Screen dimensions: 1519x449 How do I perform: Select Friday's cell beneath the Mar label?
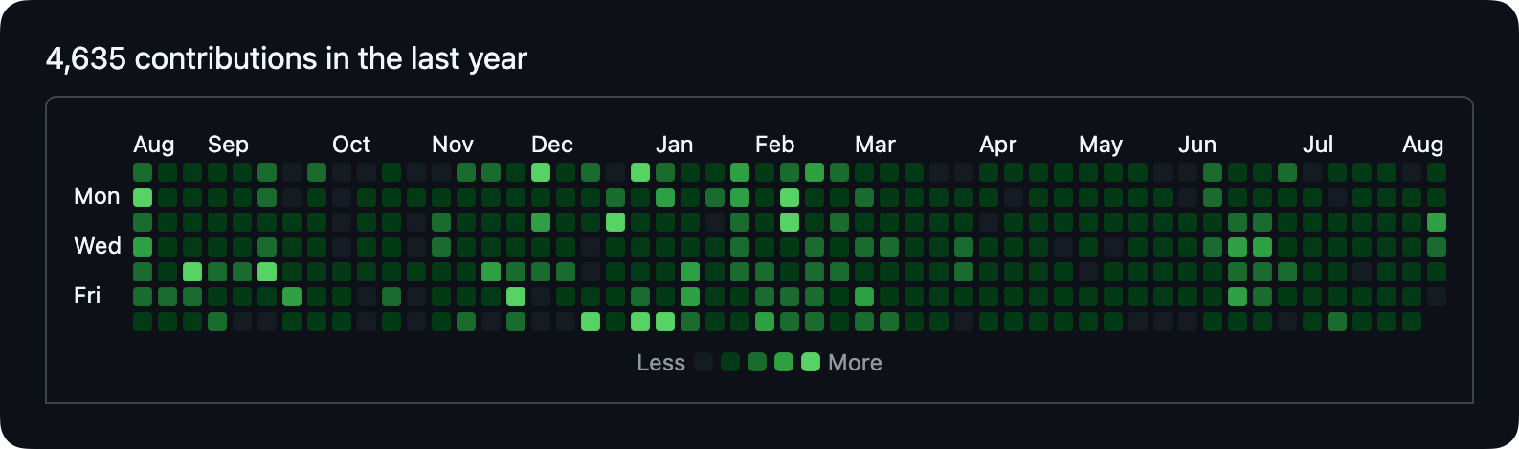(864, 297)
